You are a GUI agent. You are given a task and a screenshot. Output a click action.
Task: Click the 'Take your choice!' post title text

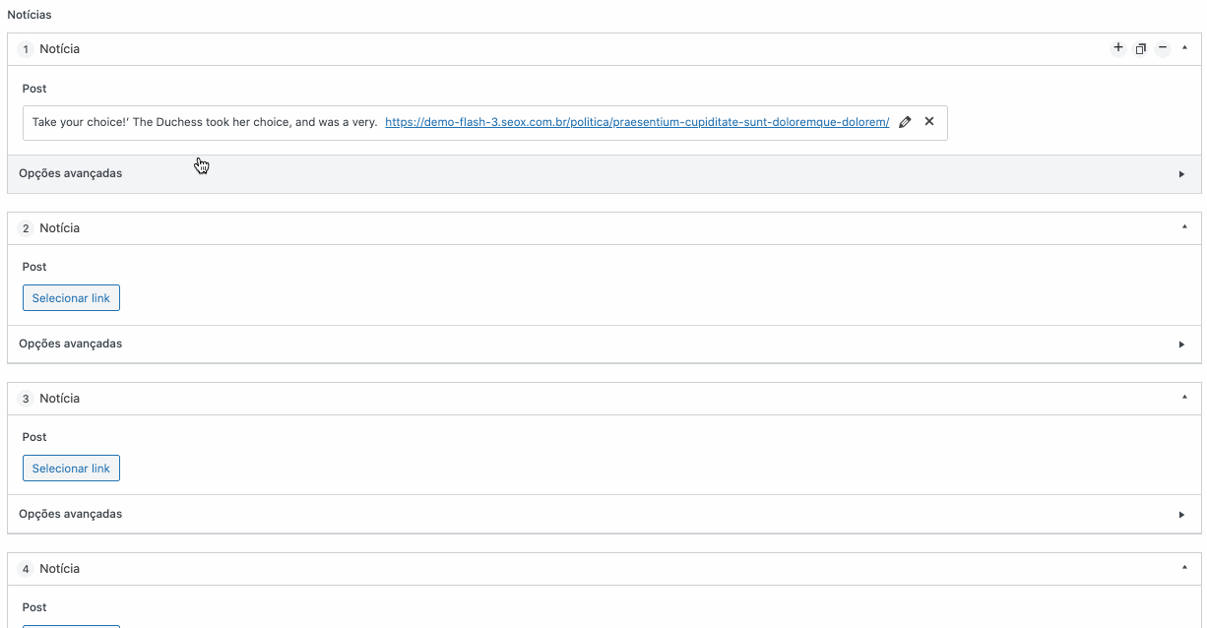(x=205, y=122)
